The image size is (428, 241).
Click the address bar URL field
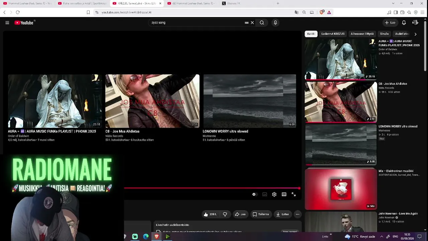pyautogui.click(x=194, y=12)
